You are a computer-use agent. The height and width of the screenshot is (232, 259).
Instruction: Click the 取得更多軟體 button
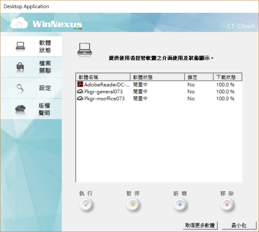click(x=200, y=225)
